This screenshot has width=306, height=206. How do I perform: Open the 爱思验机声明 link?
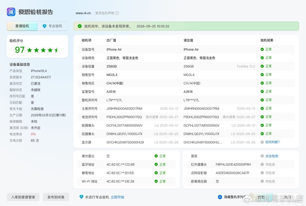[105, 13]
